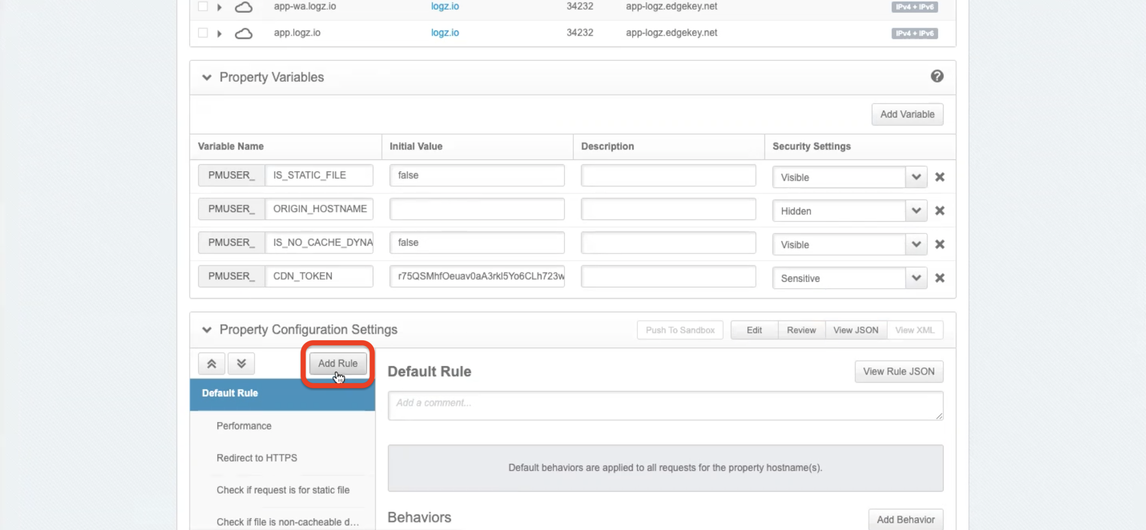Check the app.logz.io hostname checkbox
Image resolution: width=1146 pixels, height=530 pixels.
(x=203, y=33)
